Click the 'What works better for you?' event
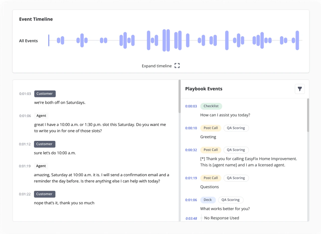This screenshot has height=234, width=321. coord(225,209)
